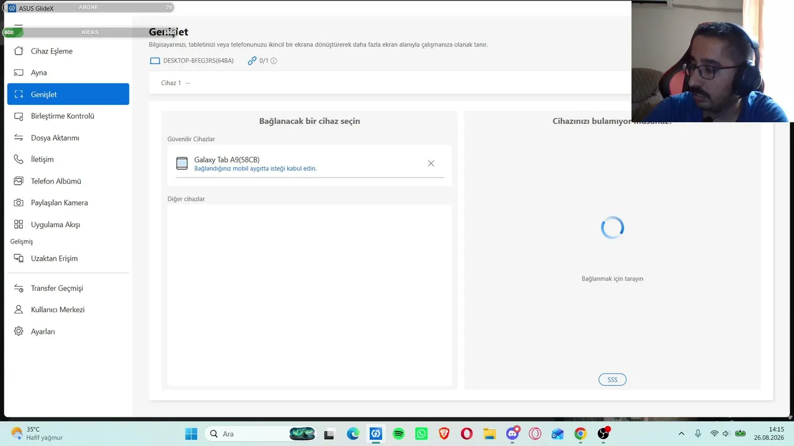Open Discord from the taskbar
This screenshot has width=794, height=446.
(x=512, y=434)
